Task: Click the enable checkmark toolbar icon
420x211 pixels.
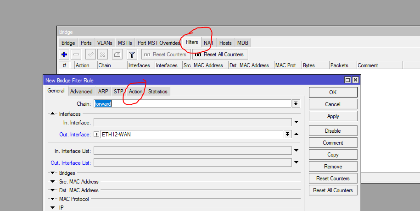Action: tap(90, 54)
